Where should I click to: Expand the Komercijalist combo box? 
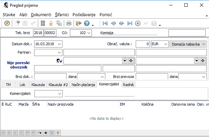pyautogui.click(x=59, y=93)
